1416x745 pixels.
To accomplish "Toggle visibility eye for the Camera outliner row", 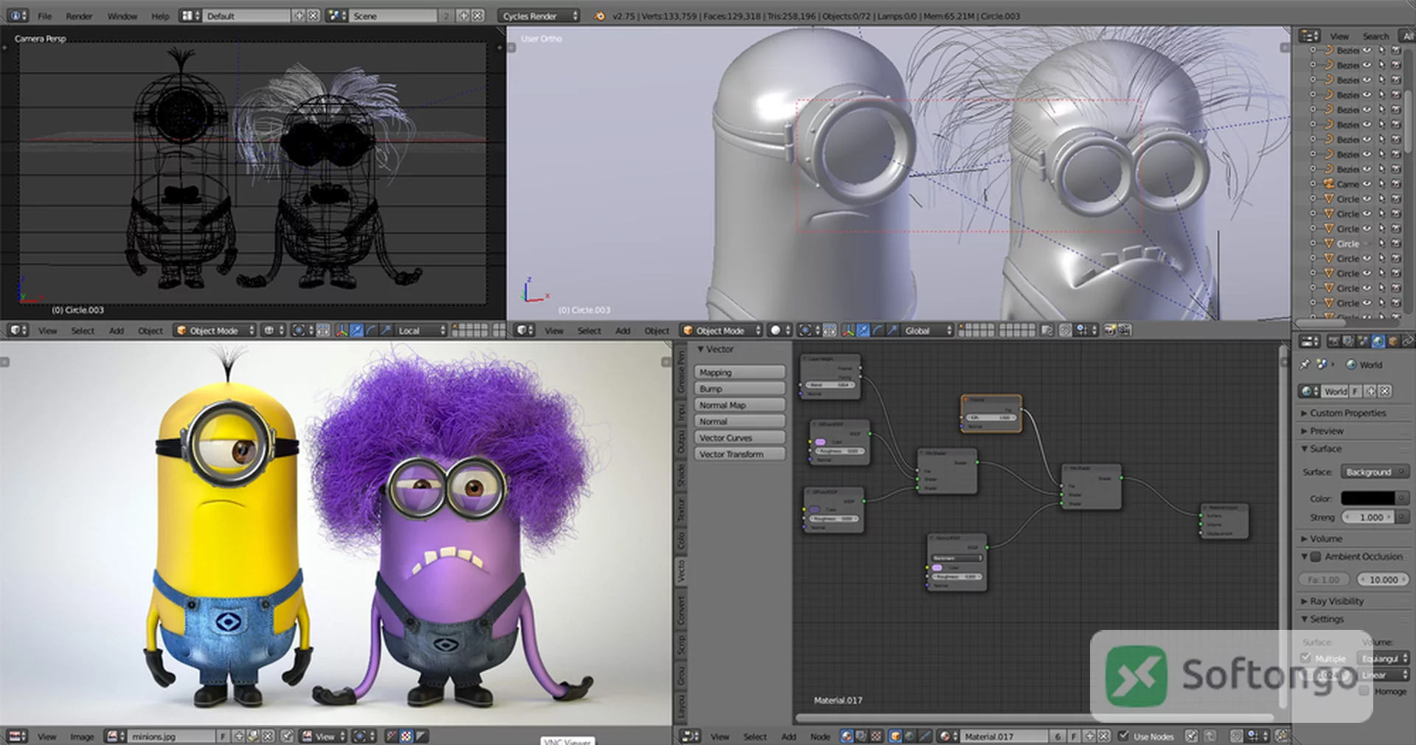I will (x=1367, y=184).
